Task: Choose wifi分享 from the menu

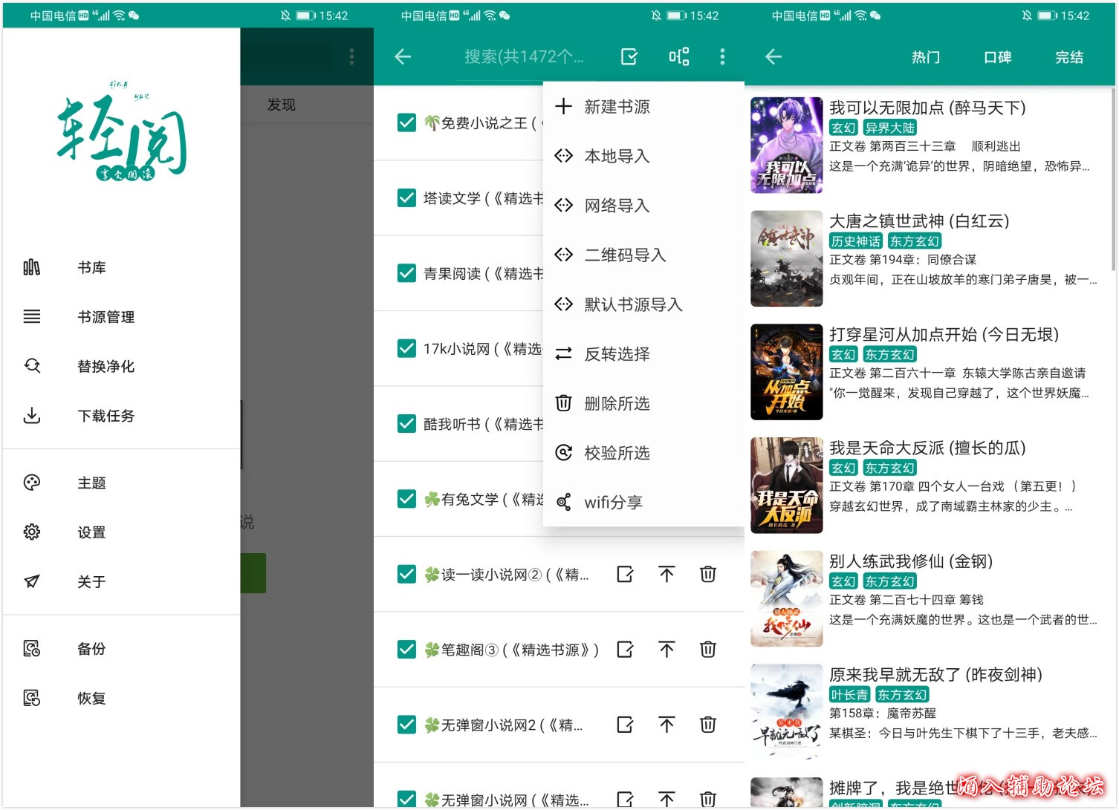Action: [643, 502]
